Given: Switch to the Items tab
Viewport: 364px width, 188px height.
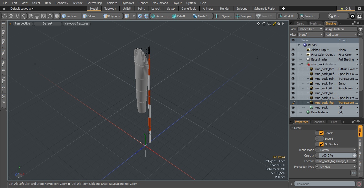Looking at the screenshot, I should (x=300, y=23).
